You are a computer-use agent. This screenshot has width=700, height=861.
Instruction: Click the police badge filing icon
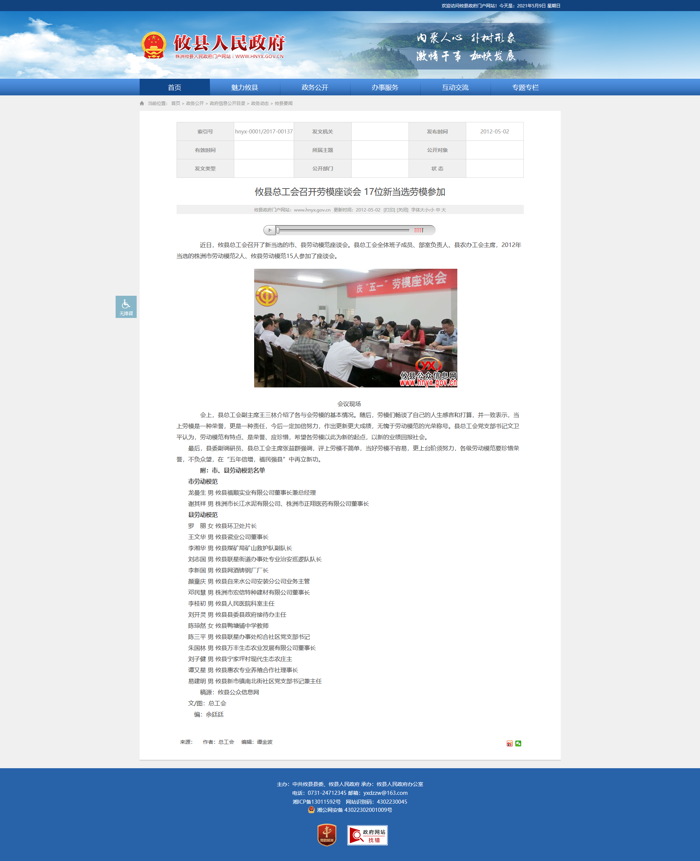311,809
